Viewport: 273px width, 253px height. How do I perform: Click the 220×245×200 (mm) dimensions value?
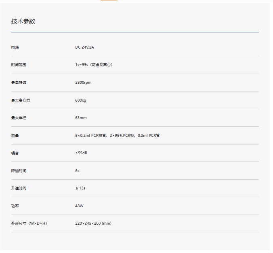(93, 223)
